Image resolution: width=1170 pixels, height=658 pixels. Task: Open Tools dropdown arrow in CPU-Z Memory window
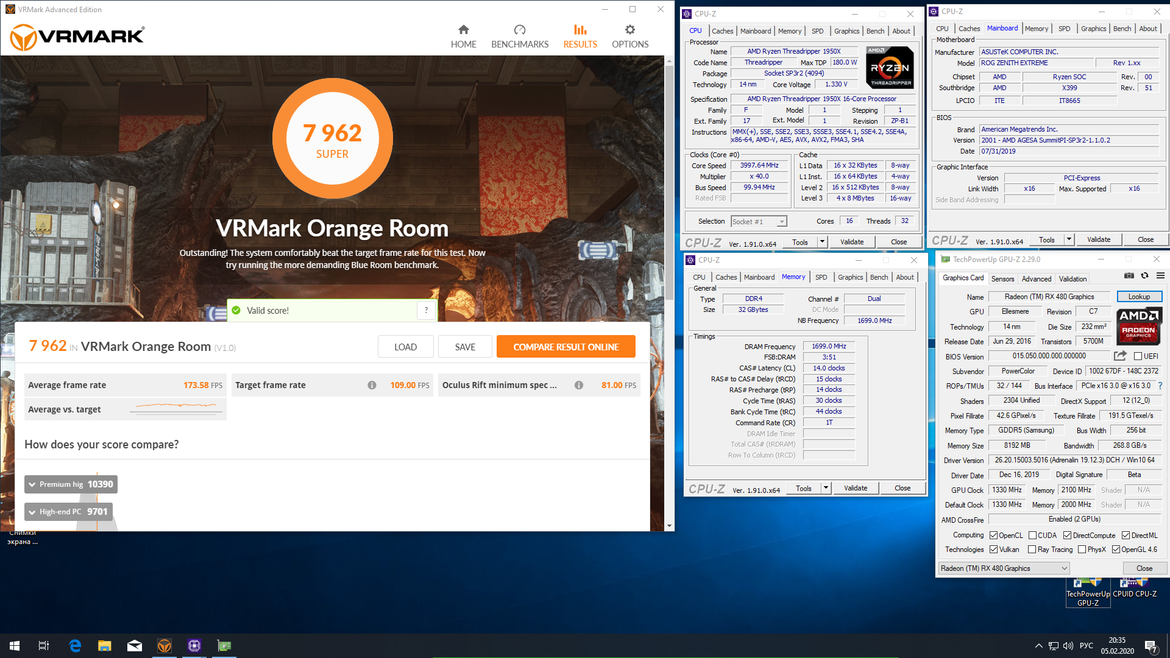(826, 488)
